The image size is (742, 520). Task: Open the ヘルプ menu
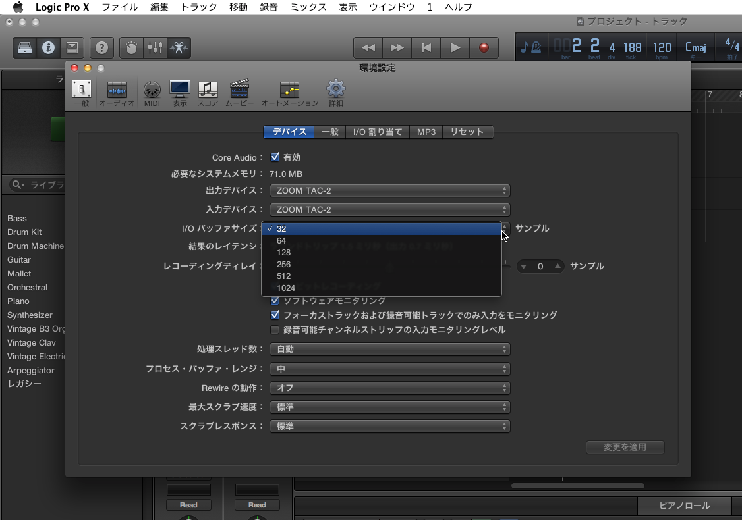click(x=459, y=7)
